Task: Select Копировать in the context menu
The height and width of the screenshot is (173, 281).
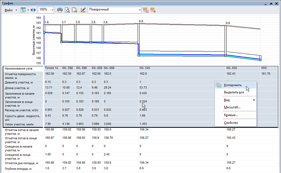Action: 233,85
